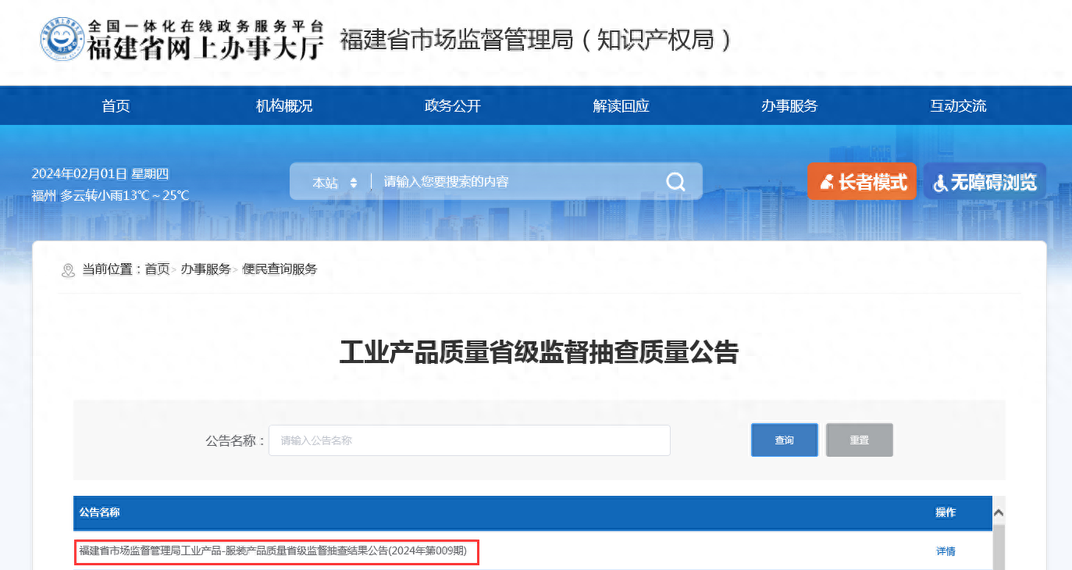Focus the 公告名称 input field
Image resolution: width=1072 pixels, height=570 pixels.
(469, 440)
